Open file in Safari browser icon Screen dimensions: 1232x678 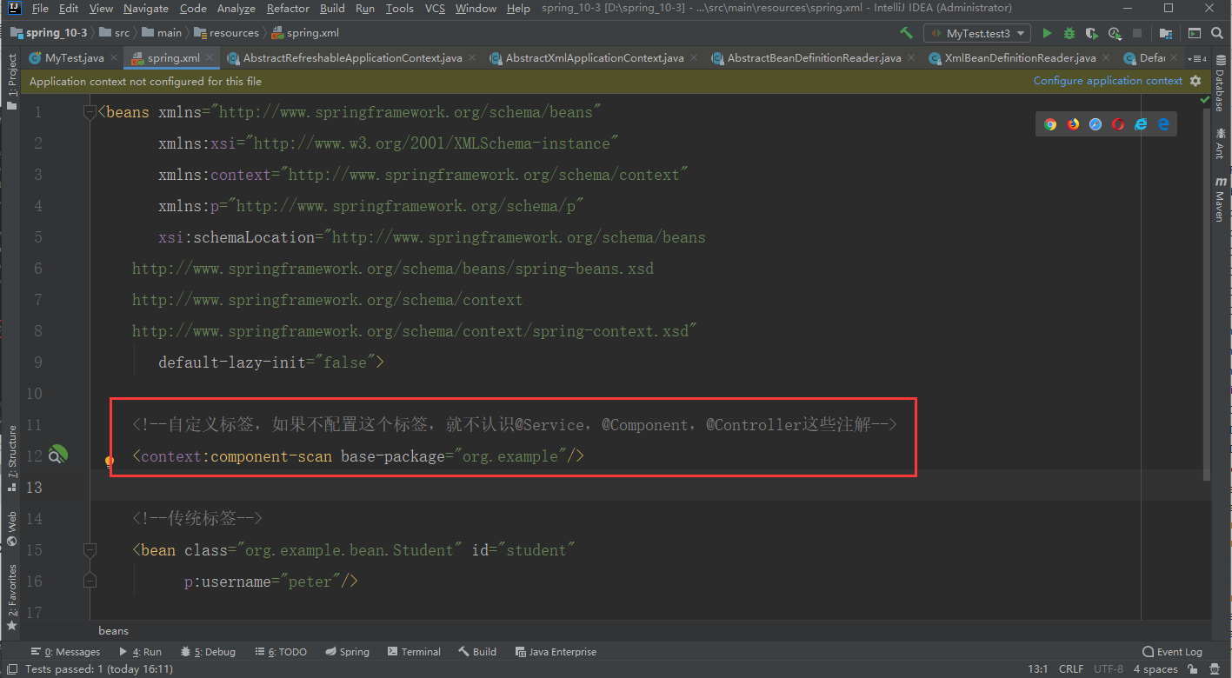(x=1095, y=124)
